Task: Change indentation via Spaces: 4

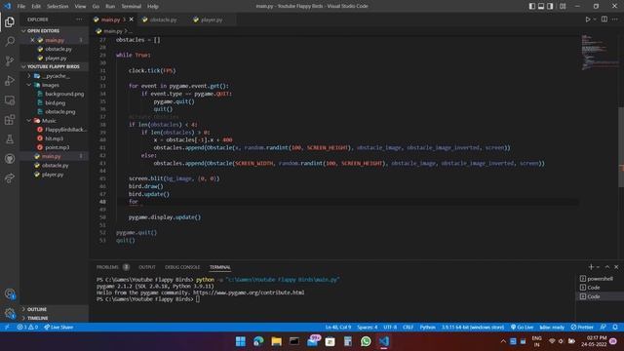Action: pyautogui.click(x=367, y=328)
